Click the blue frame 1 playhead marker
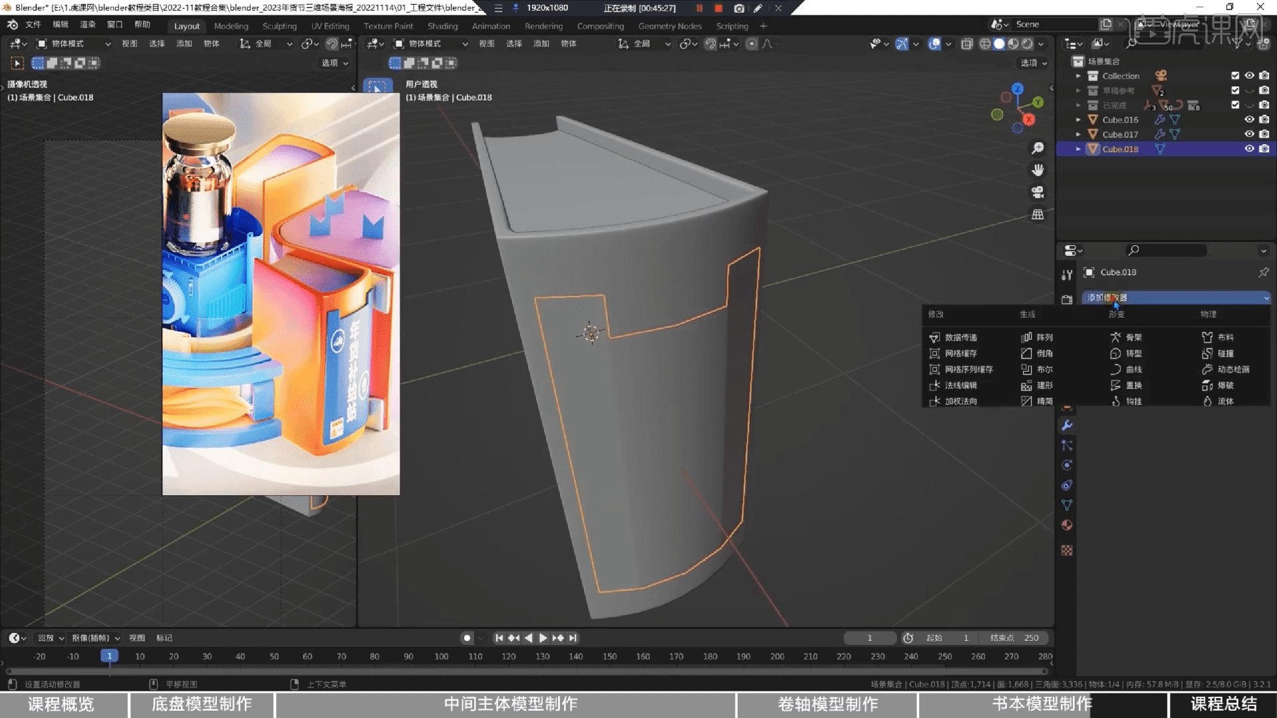The width and height of the screenshot is (1277, 718). [110, 656]
